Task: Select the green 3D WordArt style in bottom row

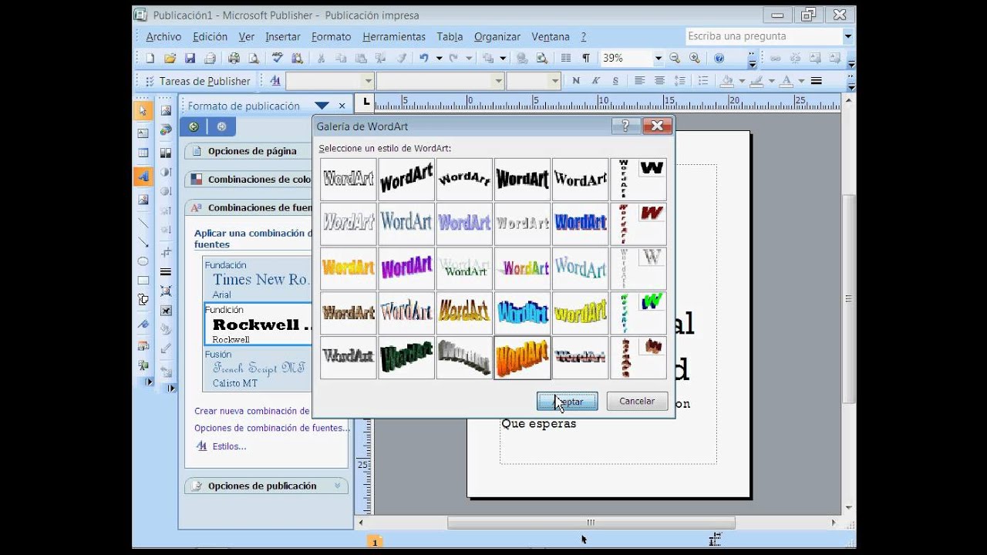Action: pos(406,358)
